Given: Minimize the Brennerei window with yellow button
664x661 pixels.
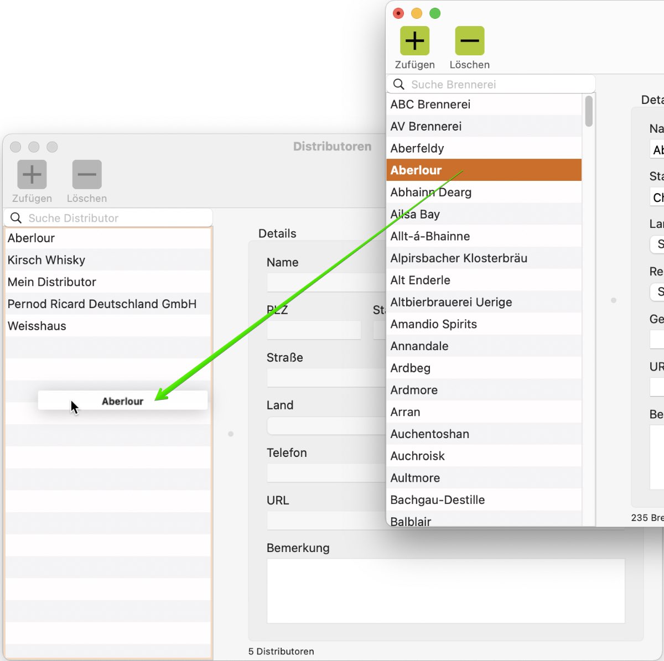Looking at the screenshot, I should [x=417, y=13].
